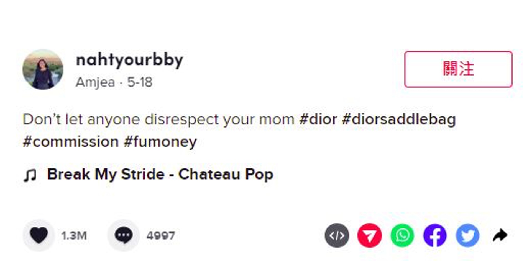Share to Facebook
This screenshot has width=532, height=265.
click(x=435, y=235)
